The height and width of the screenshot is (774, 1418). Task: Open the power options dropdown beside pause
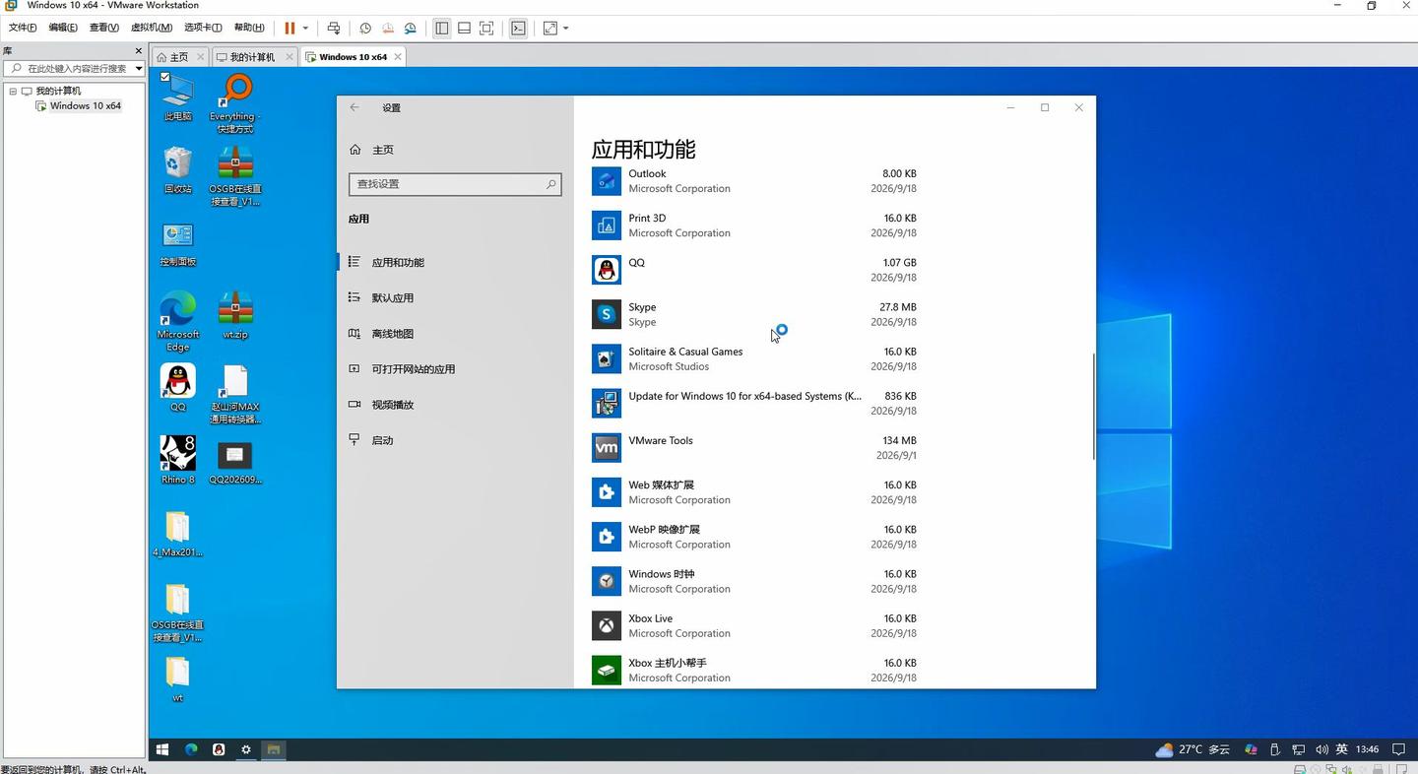305,28
